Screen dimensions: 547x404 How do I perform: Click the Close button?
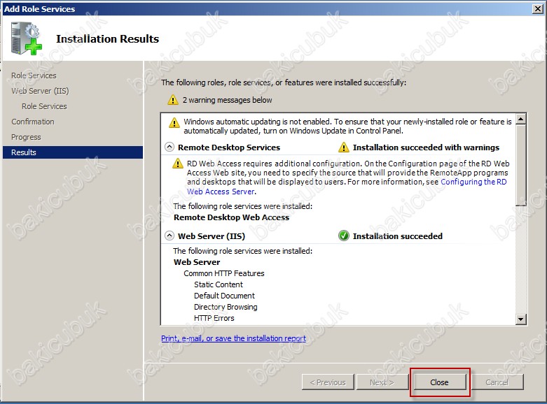(440, 382)
